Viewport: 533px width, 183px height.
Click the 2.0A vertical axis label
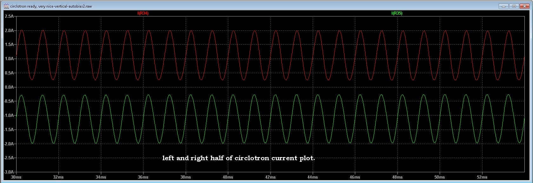coord(9,30)
